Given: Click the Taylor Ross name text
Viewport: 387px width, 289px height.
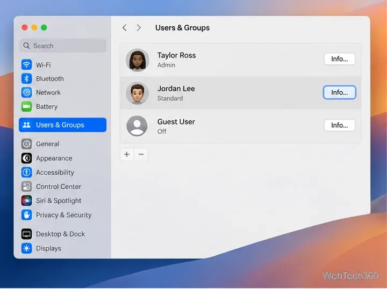Looking at the screenshot, I should point(176,56).
